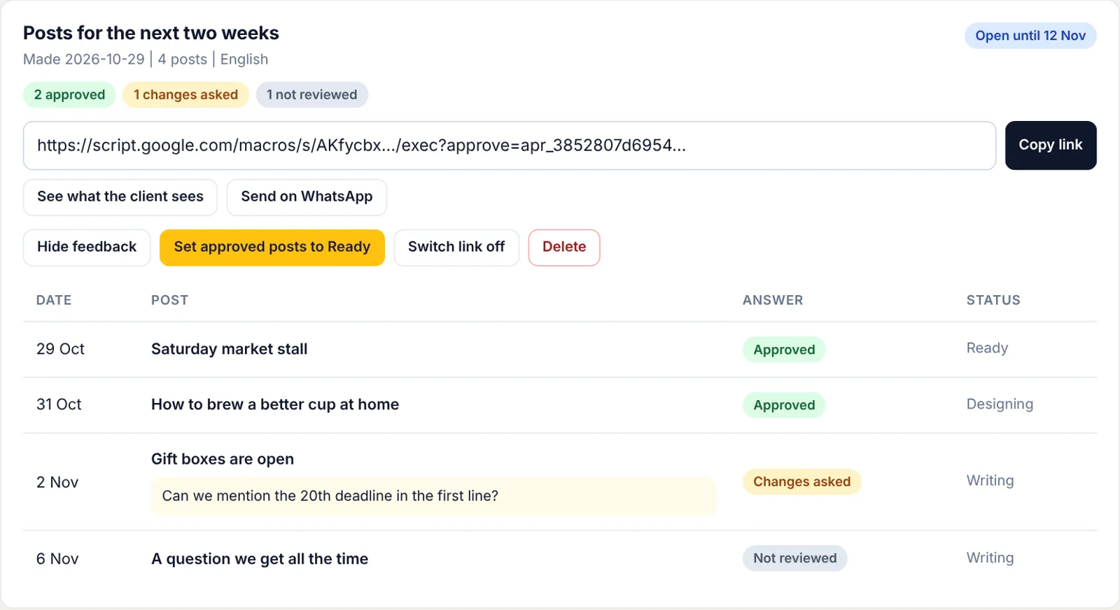Select the approval link URL field
The width and height of the screenshot is (1120, 610).
[x=510, y=146]
